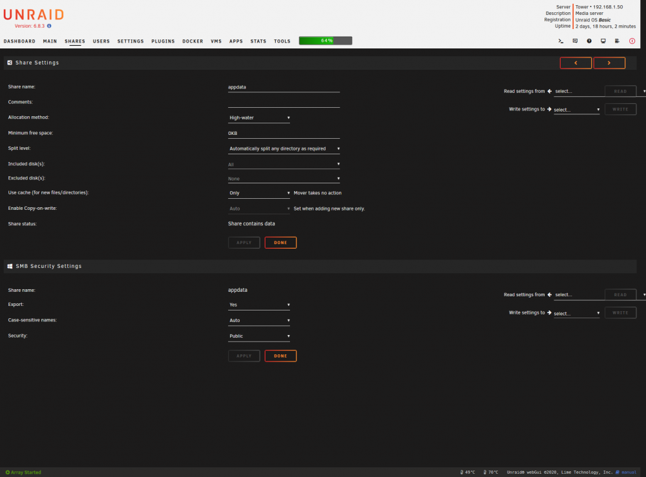The height and width of the screenshot is (477, 646).
Task: Open Allocation method High-water dropdown
Action: pyautogui.click(x=259, y=117)
